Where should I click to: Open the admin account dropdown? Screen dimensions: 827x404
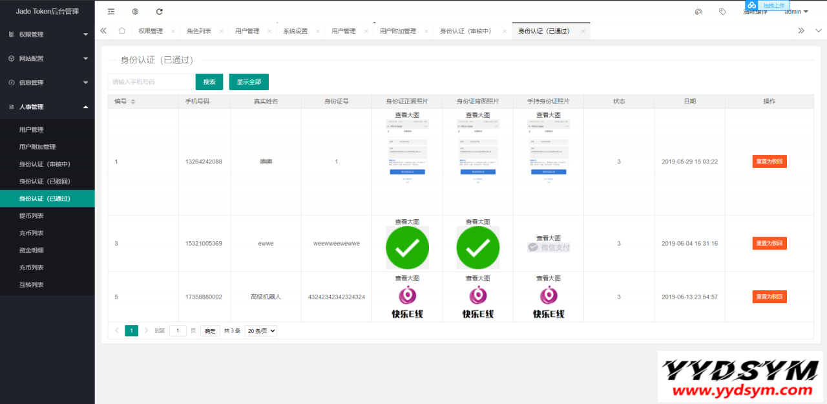(x=795, y=11)
